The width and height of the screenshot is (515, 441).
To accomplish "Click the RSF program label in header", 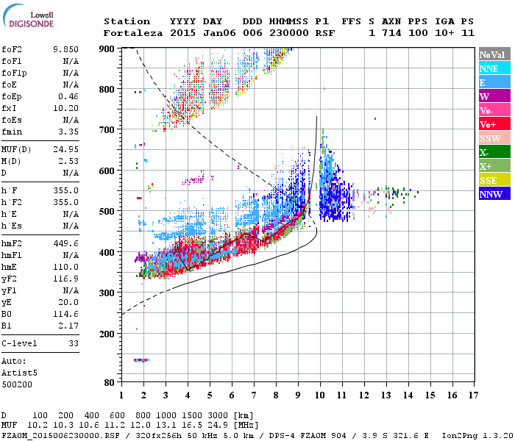I will [x=325, y=33].
